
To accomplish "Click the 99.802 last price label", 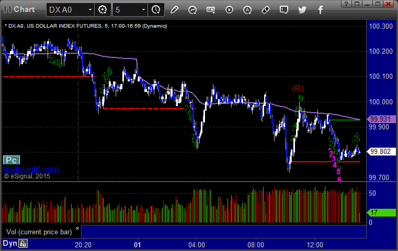I will click(x=381, y=151).
